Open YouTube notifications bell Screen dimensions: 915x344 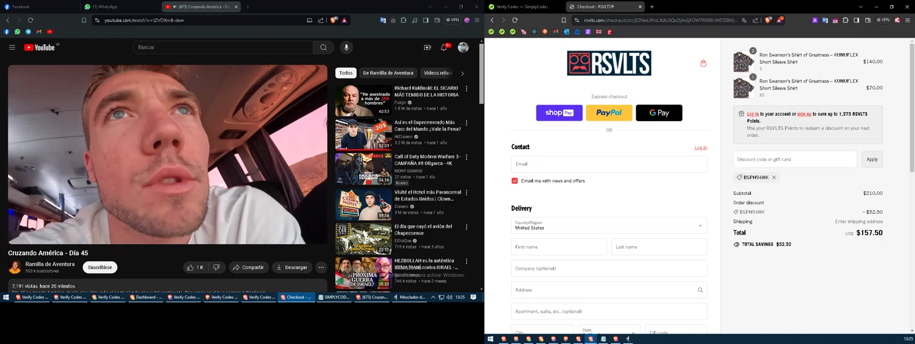tap(444, 47)
